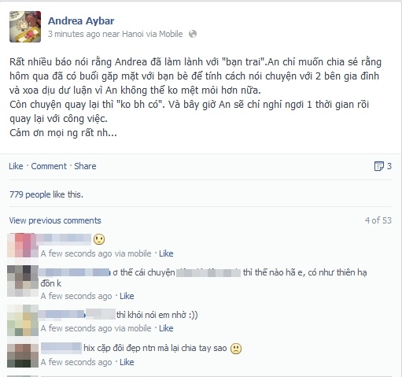This screenshot has height=377, width=402.
Task: Click Comment under the post
Action: pyautogui.click(x=49, y=166)
